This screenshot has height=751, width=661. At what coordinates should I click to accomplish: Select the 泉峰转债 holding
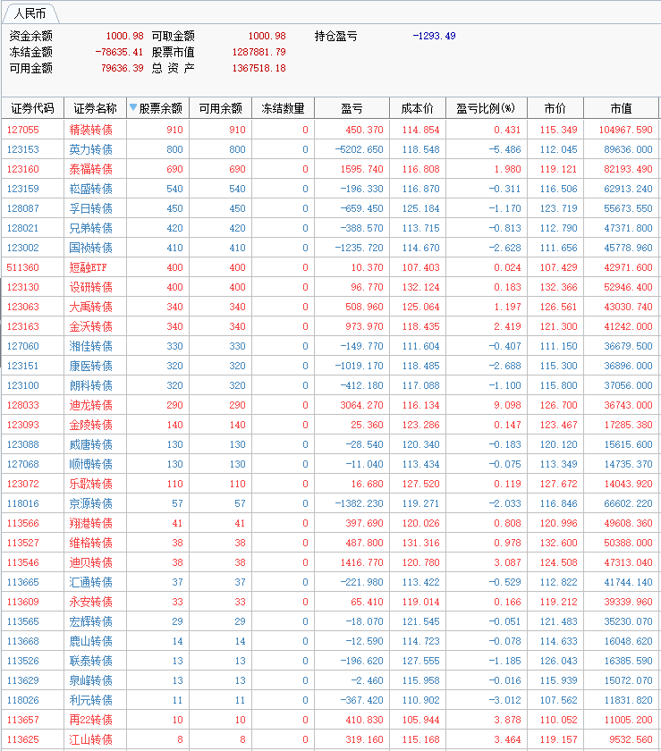90,680
